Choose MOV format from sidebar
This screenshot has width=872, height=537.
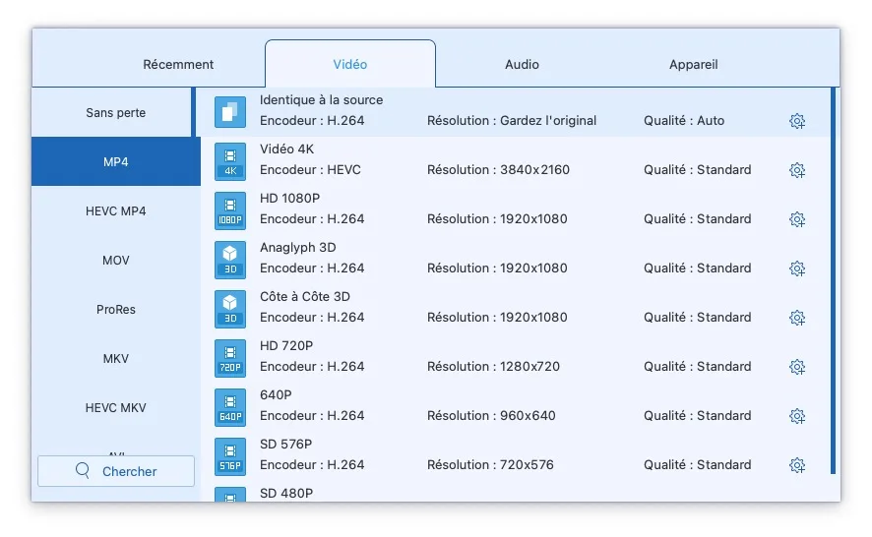(116, 261)
